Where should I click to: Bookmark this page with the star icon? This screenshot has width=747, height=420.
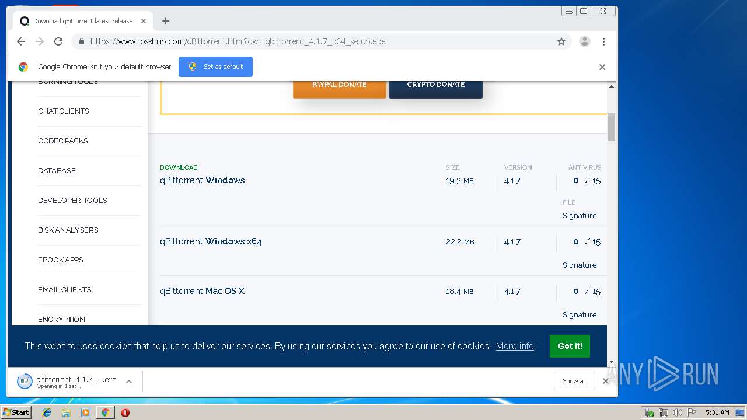point(561,41)
